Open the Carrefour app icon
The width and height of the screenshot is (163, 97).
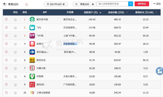[x=32, y=52]
